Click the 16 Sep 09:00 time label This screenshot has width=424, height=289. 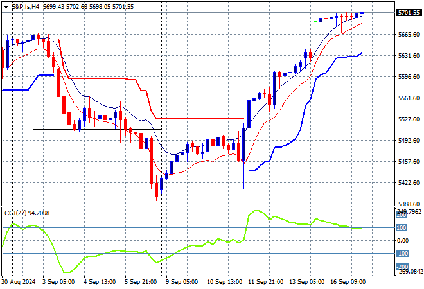pyautogui.click(x=348, y=282)
